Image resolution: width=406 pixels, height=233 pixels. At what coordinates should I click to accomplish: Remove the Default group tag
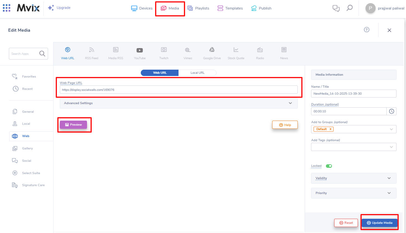tap(330, 129)
